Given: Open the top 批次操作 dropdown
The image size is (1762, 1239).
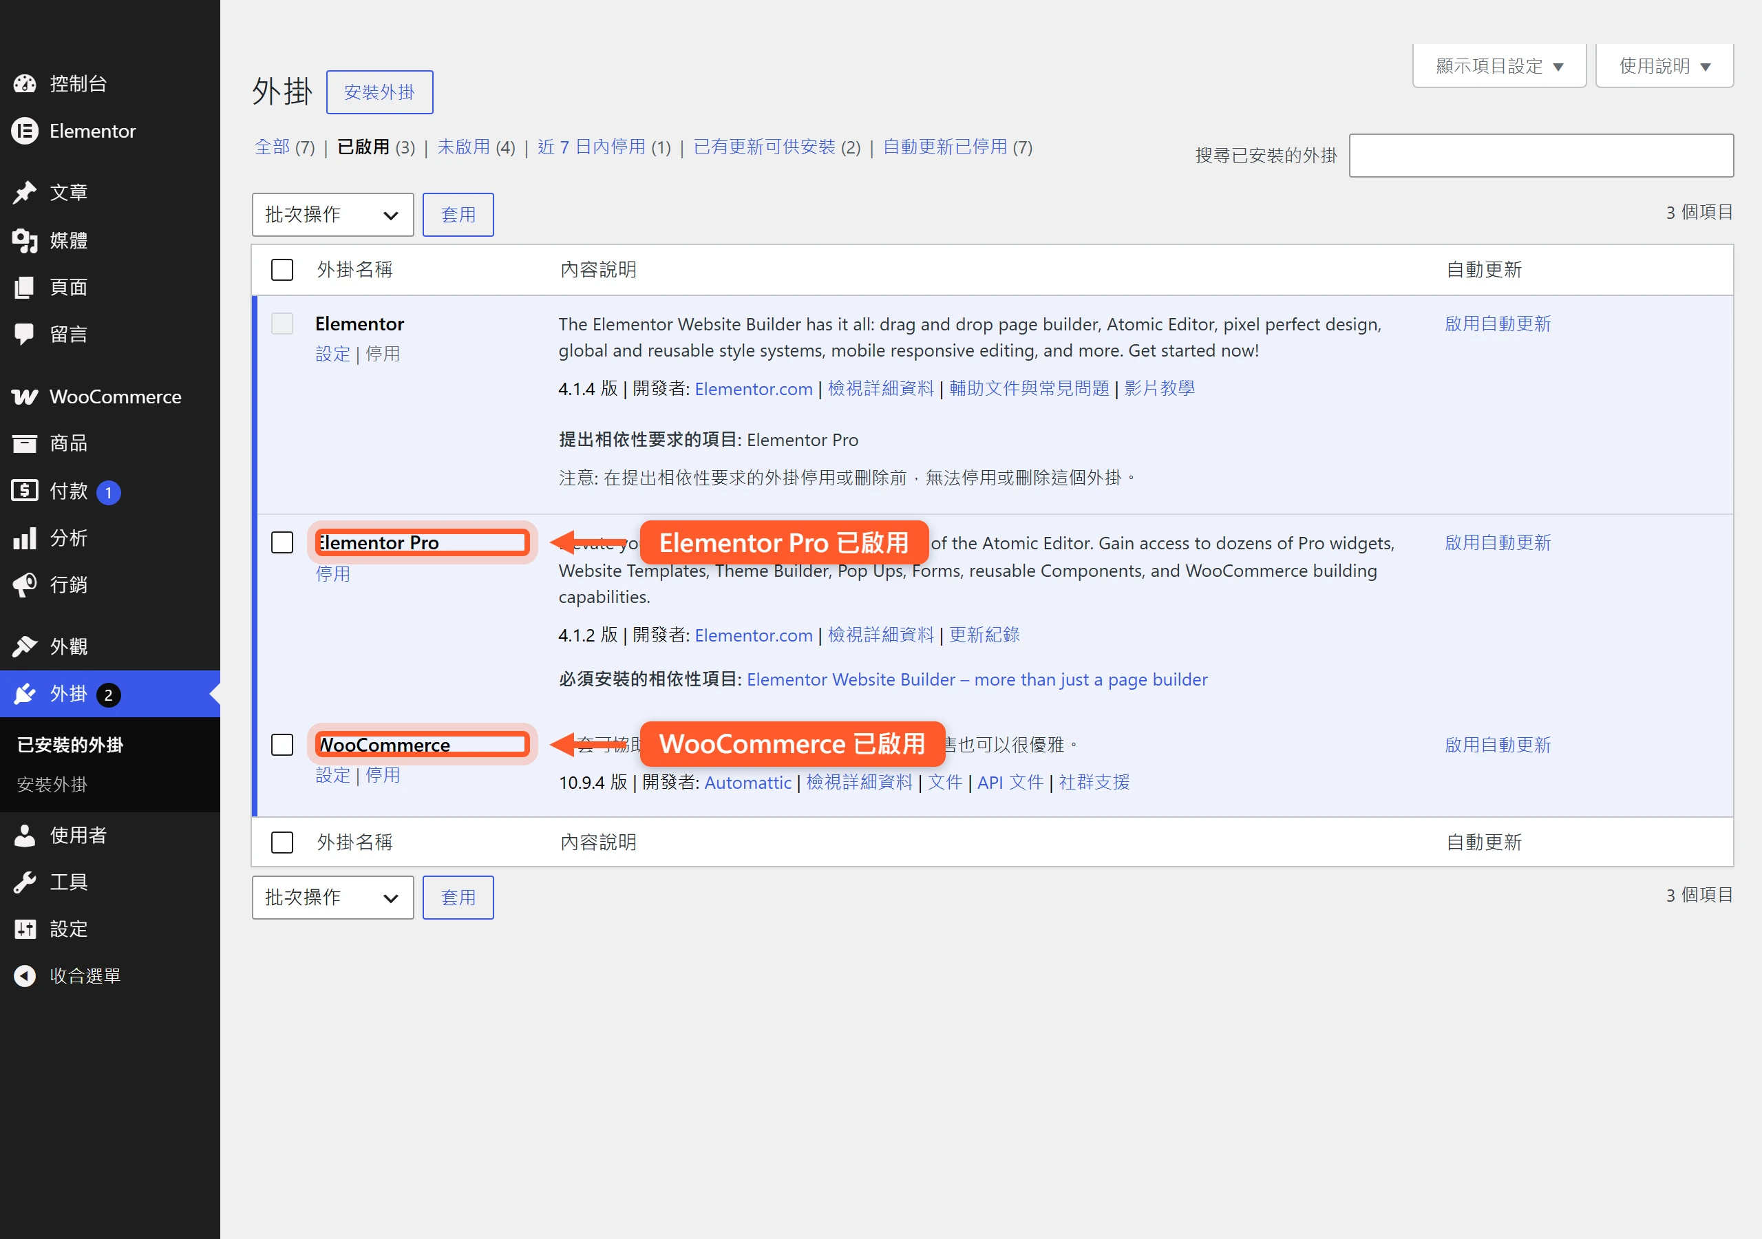Looking at the screenshot, I should click(x=332, y=215).
